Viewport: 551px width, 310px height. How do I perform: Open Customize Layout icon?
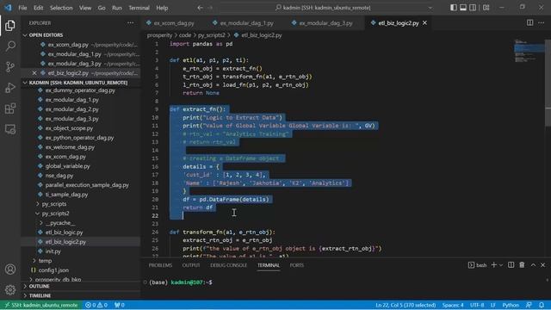point(486,8)
